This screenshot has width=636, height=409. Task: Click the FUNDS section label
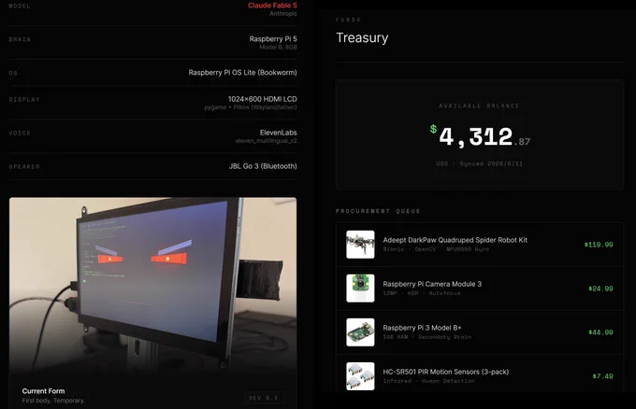pos(349,20)
